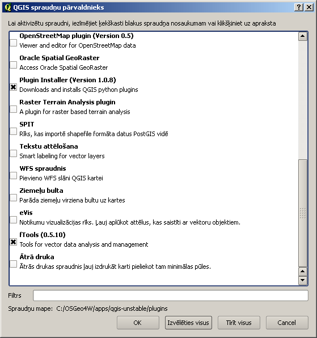317x338 pixels.
Task: Tick the Tekstu attēlošana checkbox
Action: coord(14,154)
